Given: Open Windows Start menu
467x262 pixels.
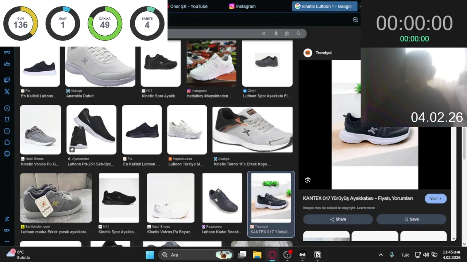Looking at the screenshot, I should (150, 255).
